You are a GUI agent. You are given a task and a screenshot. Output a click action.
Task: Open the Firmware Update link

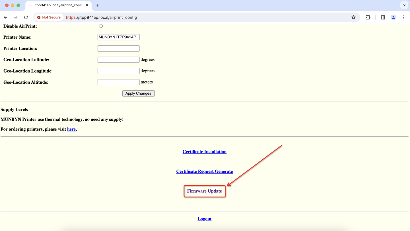click(205, 191)
